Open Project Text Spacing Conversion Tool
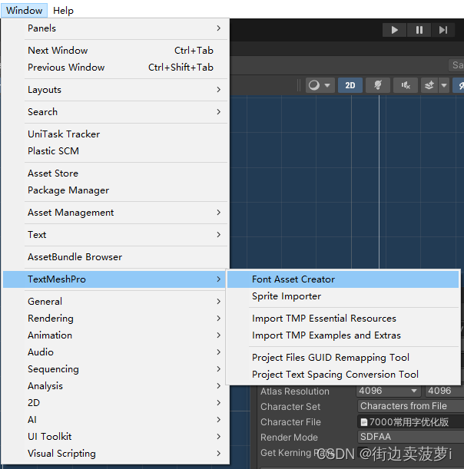The width and height of the screenshot is (464, 469). (343, 375)
